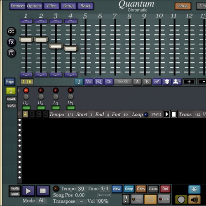Click the dice randomize icon
206x206 pixels.
click(167, 82)
